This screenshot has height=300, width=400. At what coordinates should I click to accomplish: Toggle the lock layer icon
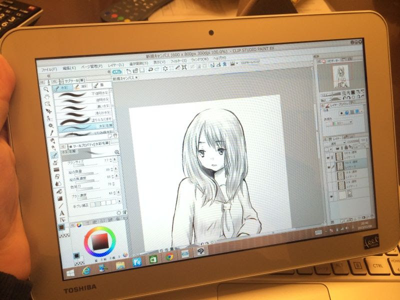(346, 147)
